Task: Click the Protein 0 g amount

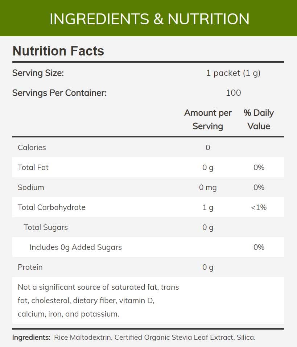Action: [208, 267]
